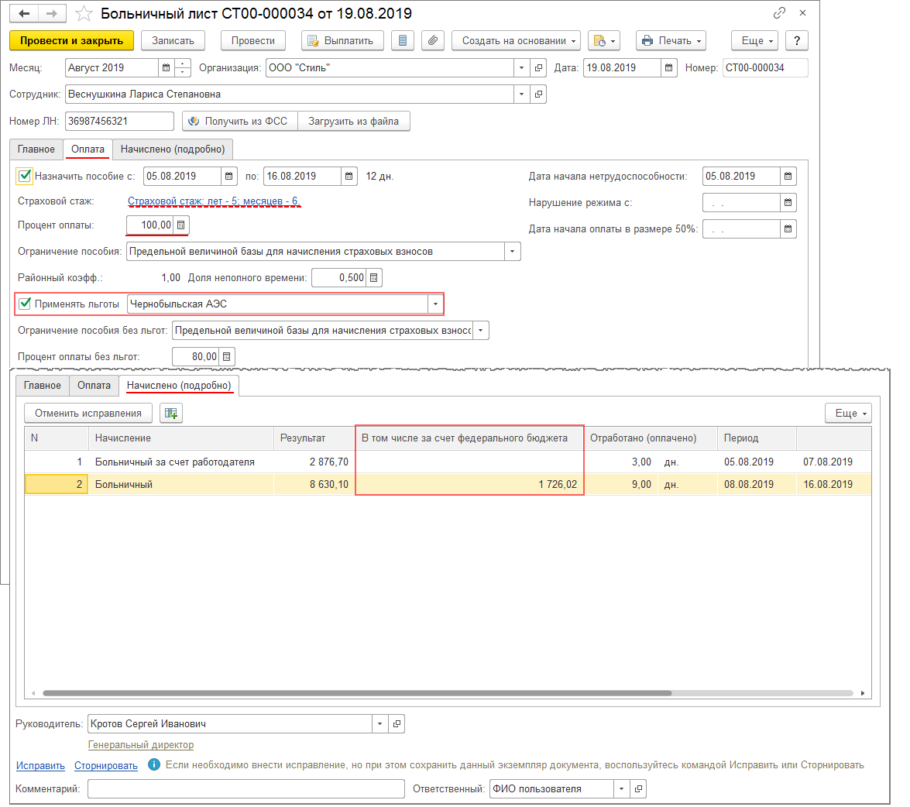The image size is (910, 807).
Task: Open the help question mark button
Action: 796,41
